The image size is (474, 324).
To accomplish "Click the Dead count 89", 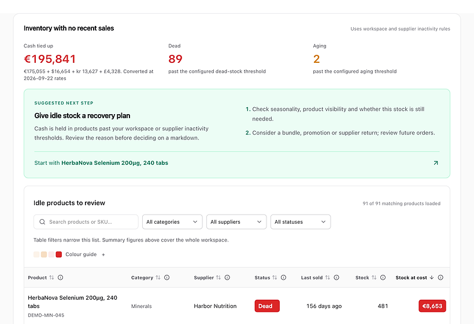I will coord(175,59).
